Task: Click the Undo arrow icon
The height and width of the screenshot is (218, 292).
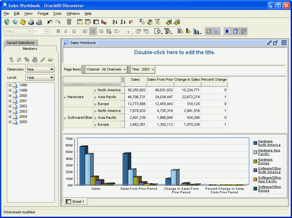Action: coord(50,22)
